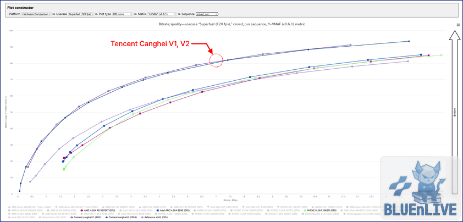This screenshot has width=463, height=222.
Task: Enable AMD AV1 RX 9060XT legend series
Action: click(x=118, y=207)
